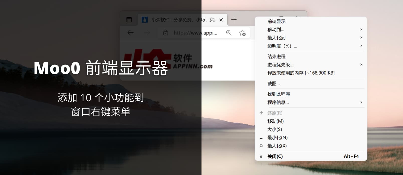The height and width of the screenshot is (175, 403).
Task: Select 最大化(X) menu entry
Action: click(311, 146)
